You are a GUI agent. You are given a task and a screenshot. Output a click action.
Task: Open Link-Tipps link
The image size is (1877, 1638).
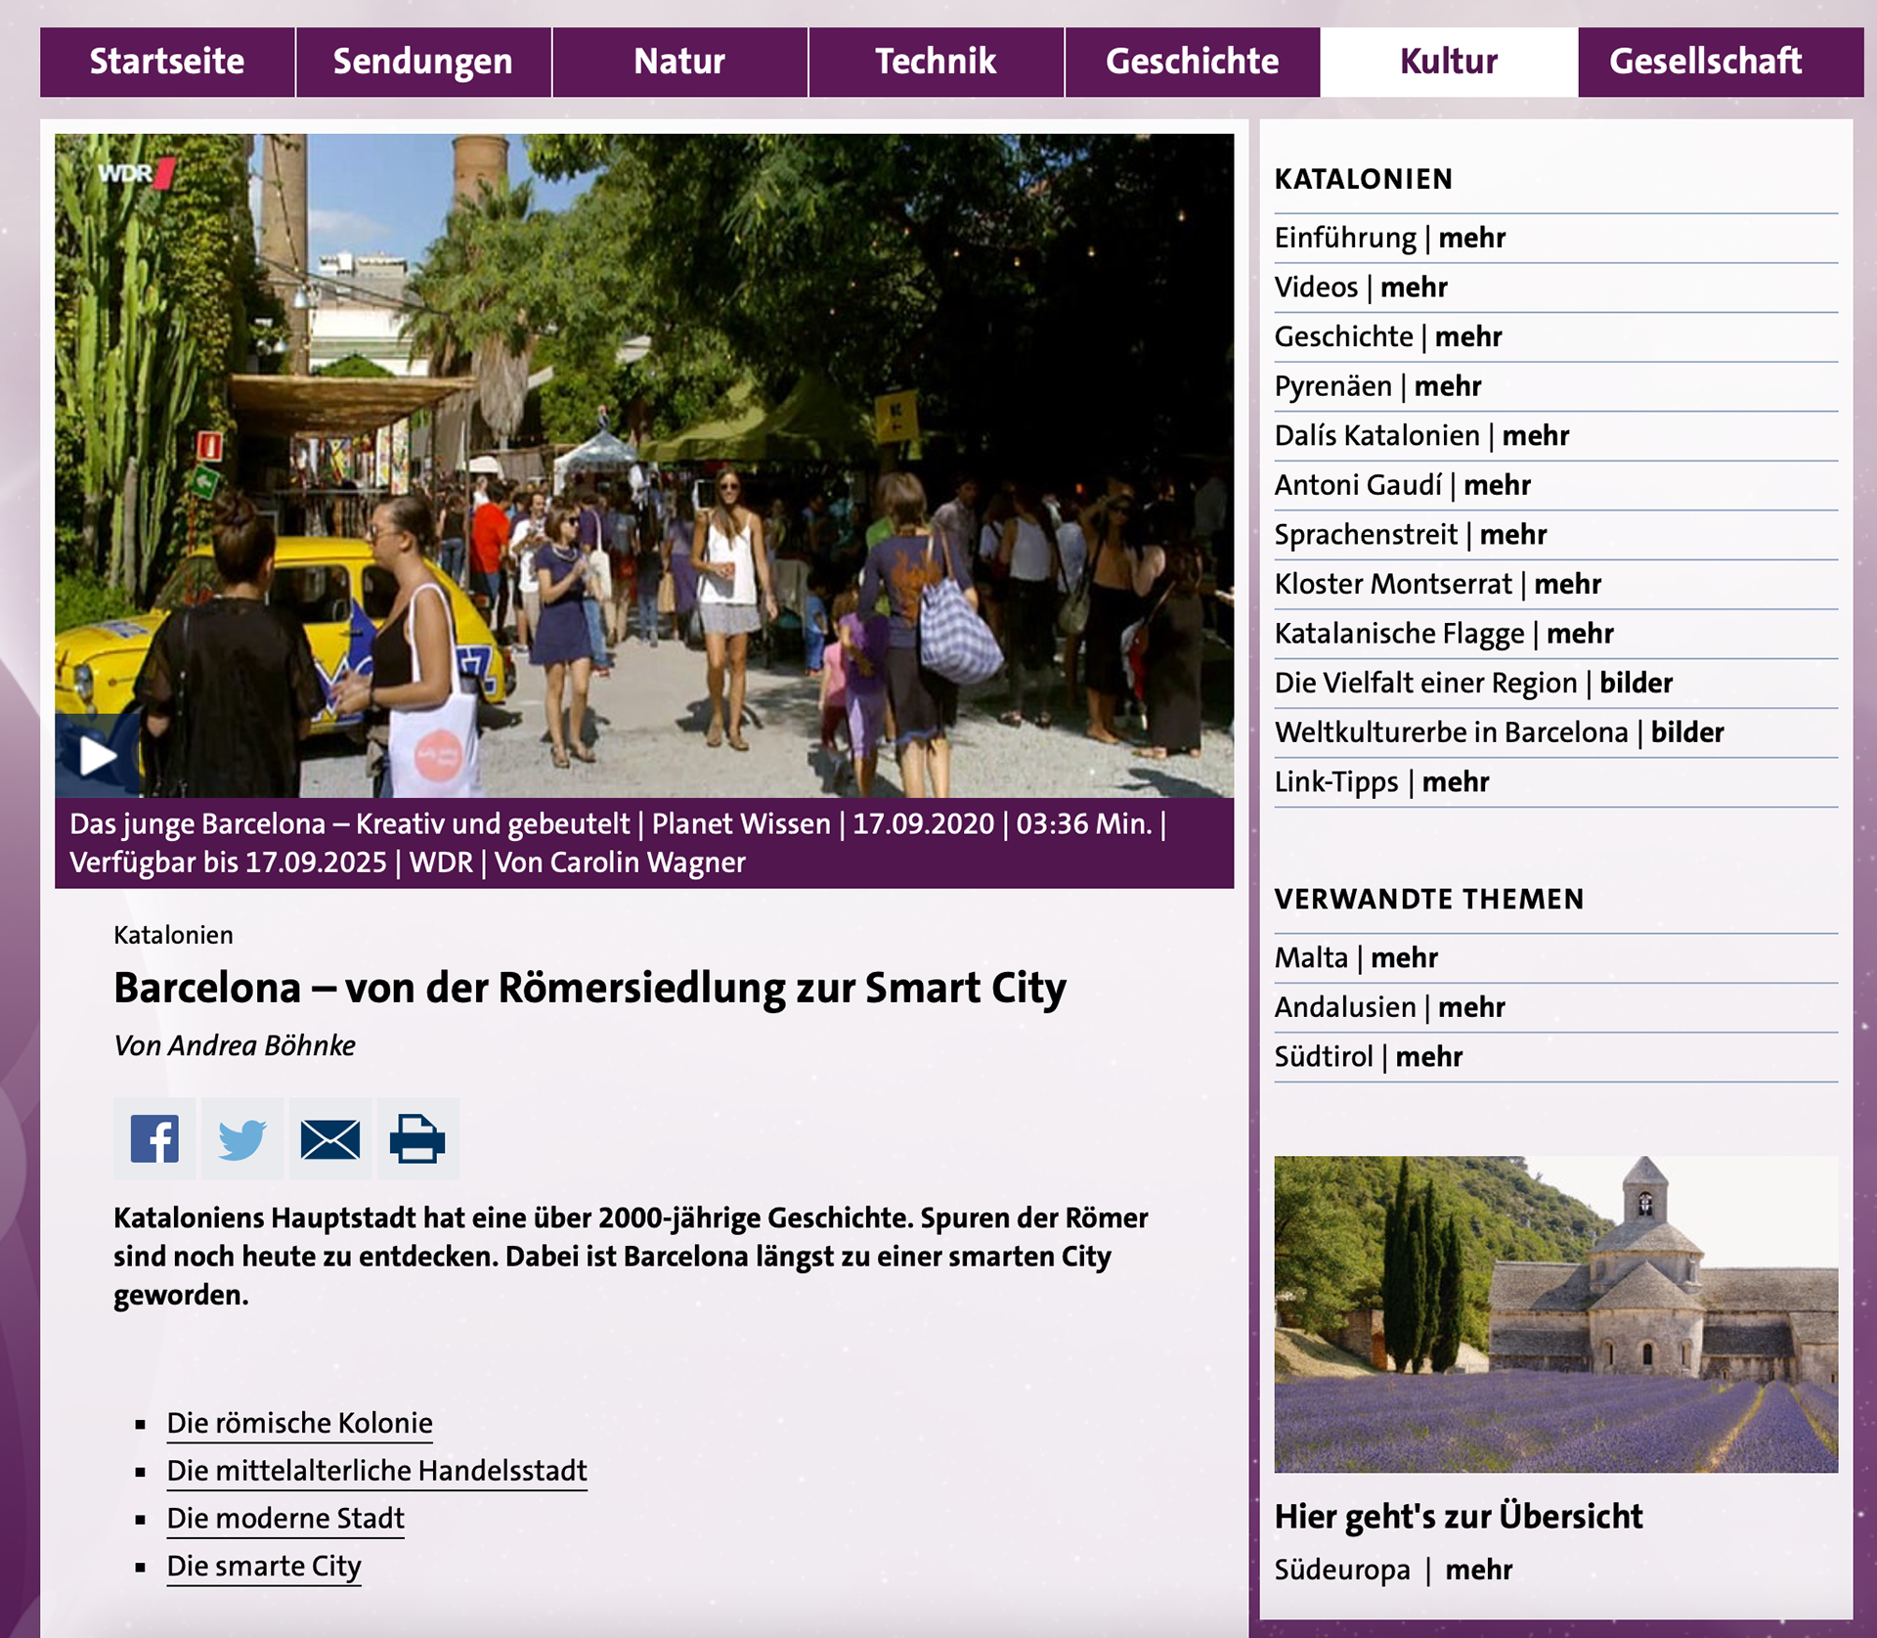(x=1381, y=782)
